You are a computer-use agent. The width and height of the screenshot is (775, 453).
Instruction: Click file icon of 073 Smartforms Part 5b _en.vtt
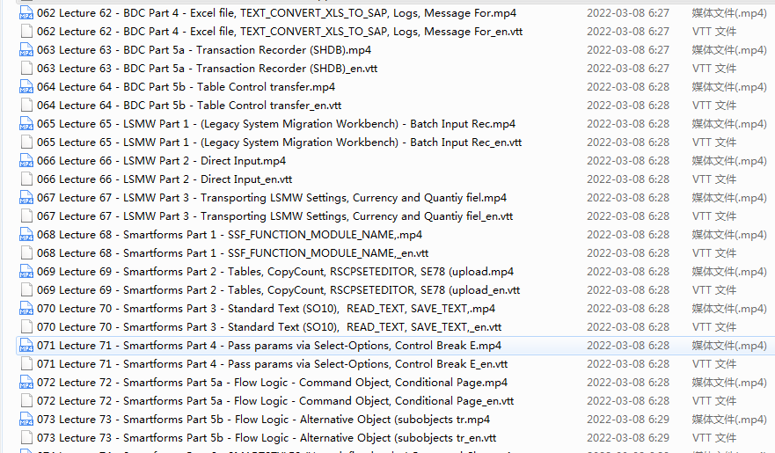[26, 438]
